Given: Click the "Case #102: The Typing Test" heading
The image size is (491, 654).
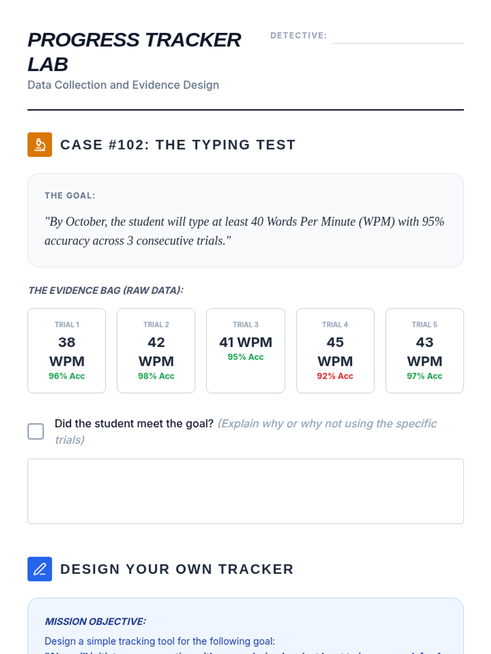Looking at the screenshot, I should [178, 145].
